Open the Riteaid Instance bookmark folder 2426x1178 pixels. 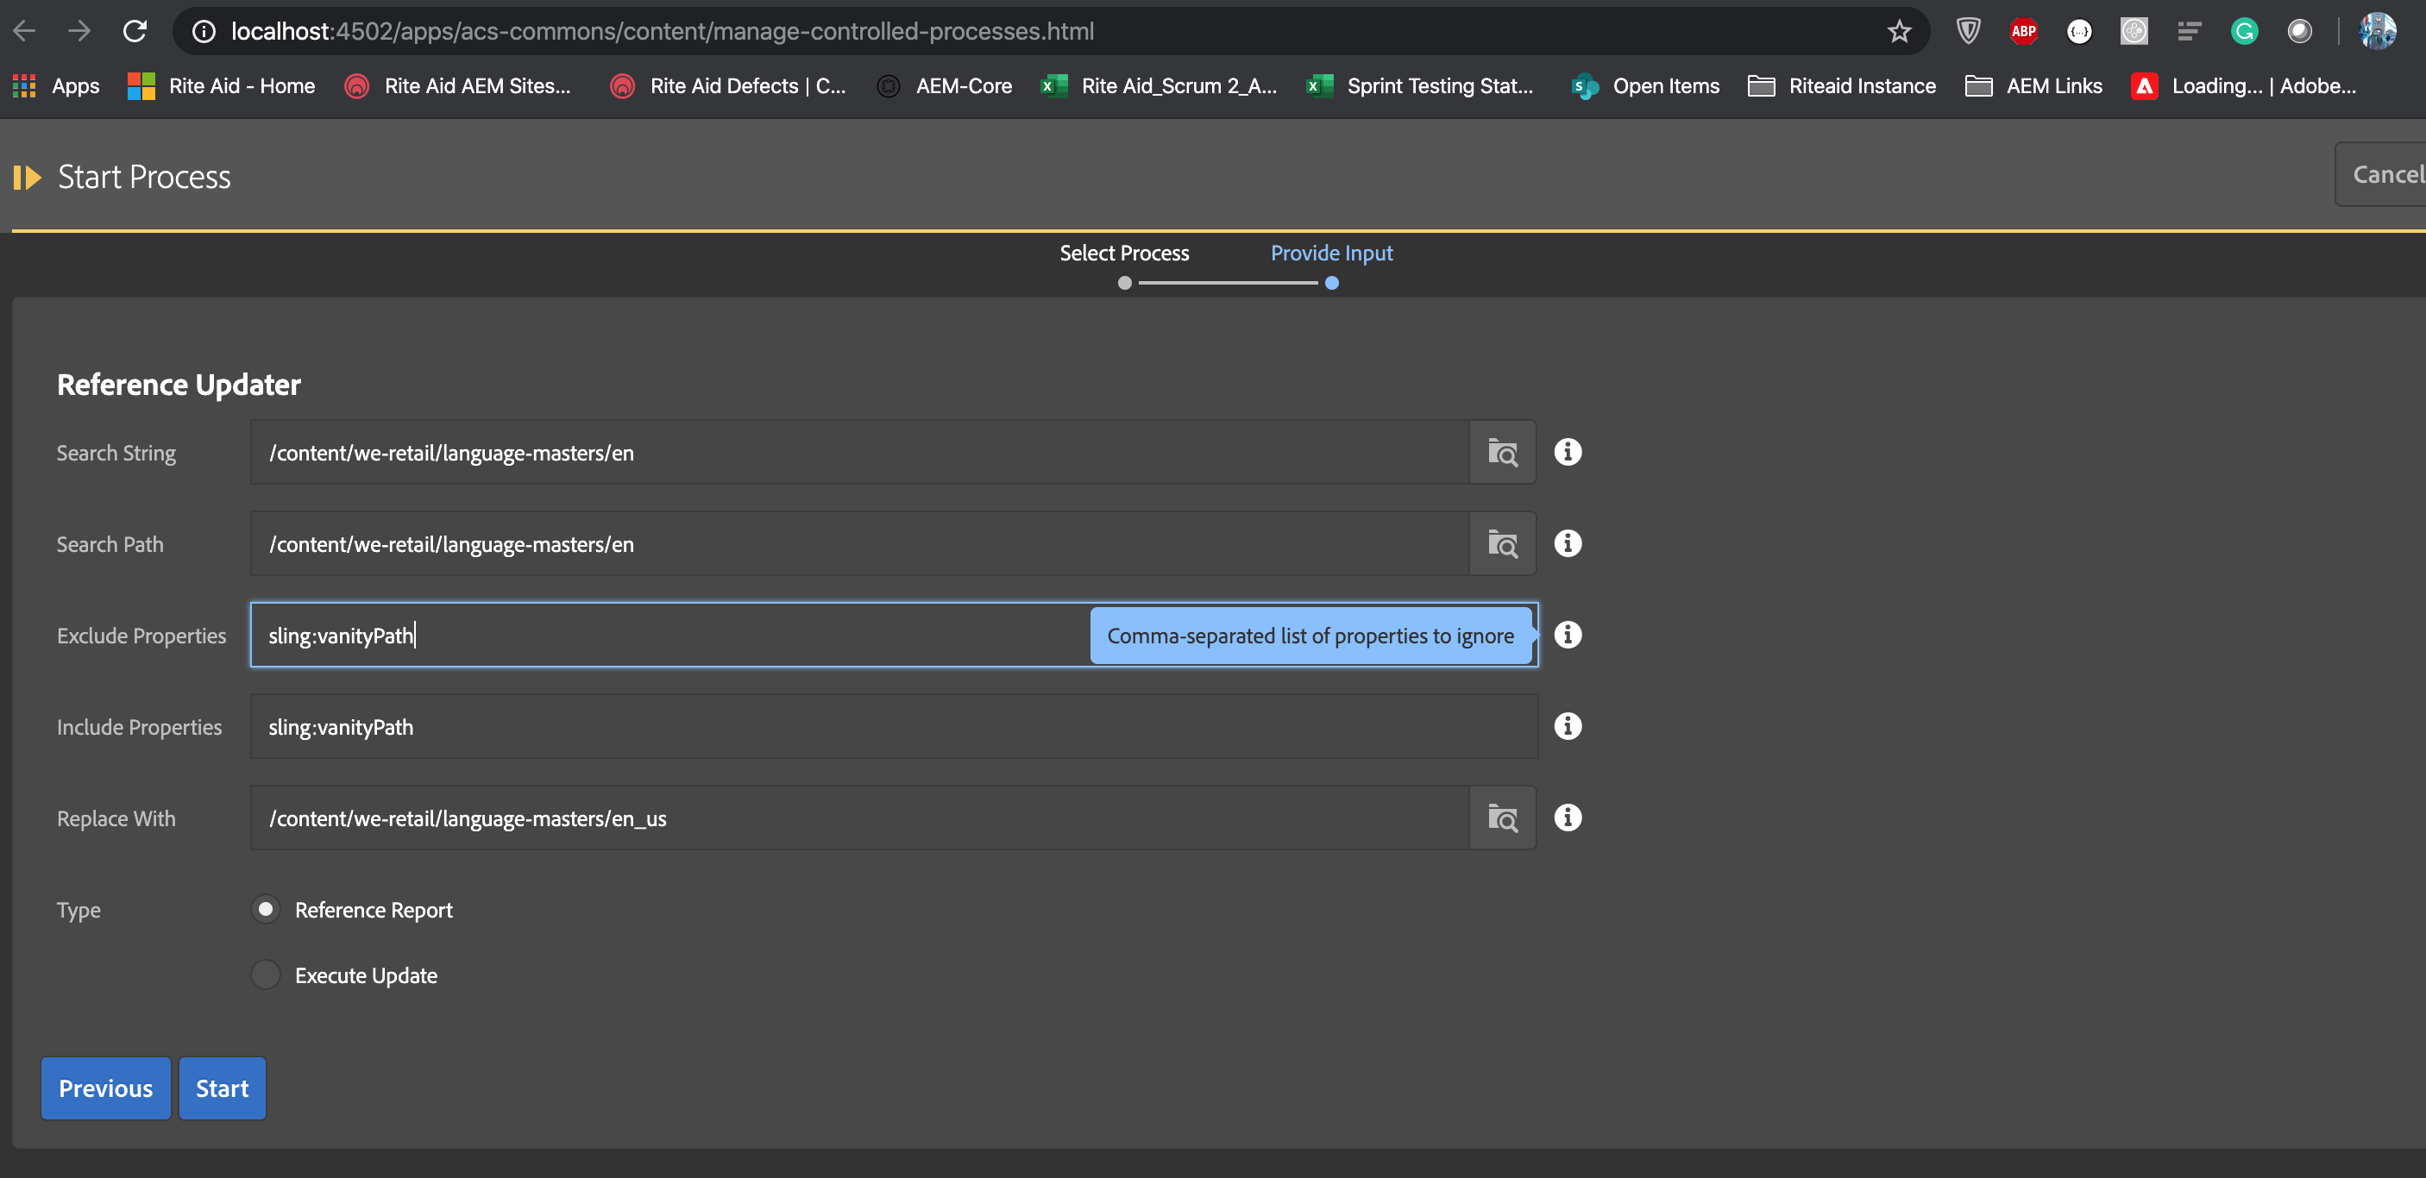point(1841,85)
